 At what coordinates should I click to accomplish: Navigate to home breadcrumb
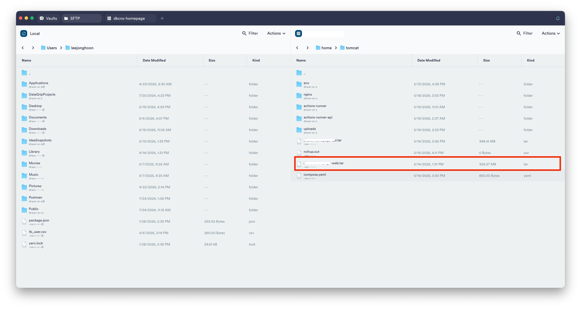[x=324, y=48]
